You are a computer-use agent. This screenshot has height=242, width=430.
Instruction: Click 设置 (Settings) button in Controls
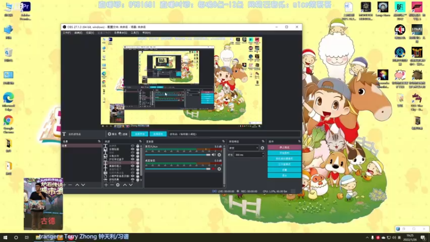pyautogui.click(x=284, y=170)
